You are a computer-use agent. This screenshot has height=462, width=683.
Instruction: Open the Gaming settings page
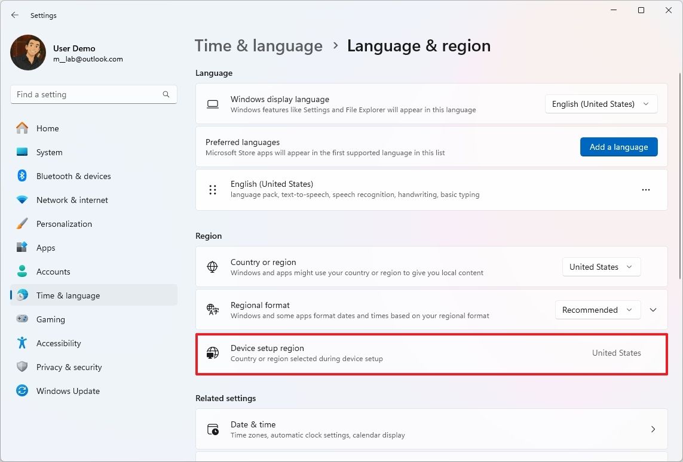(50, 319)
